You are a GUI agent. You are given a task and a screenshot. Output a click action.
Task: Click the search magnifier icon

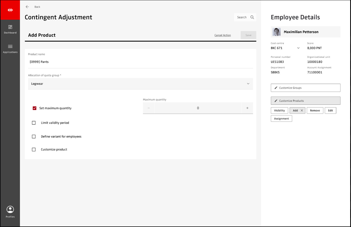pos(252,17)
